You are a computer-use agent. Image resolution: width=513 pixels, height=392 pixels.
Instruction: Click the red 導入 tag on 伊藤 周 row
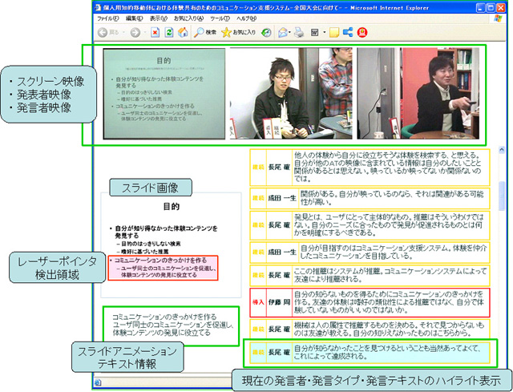258,302
